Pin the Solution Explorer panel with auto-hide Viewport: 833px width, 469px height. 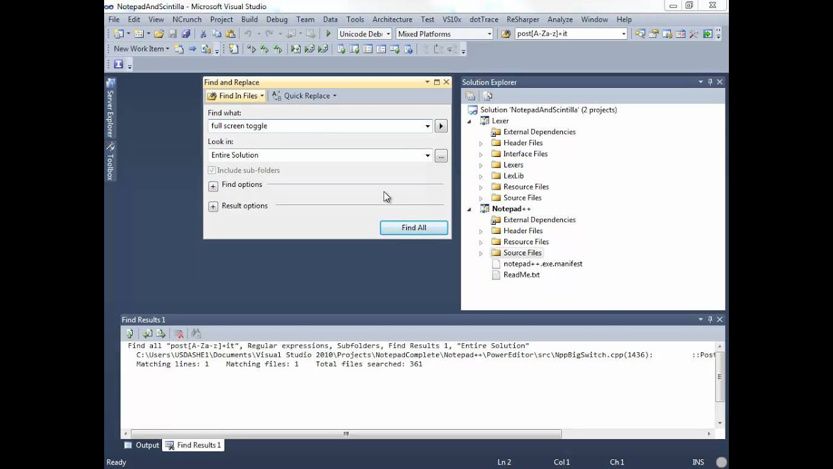pyautogui.click(x=710, y=82)
